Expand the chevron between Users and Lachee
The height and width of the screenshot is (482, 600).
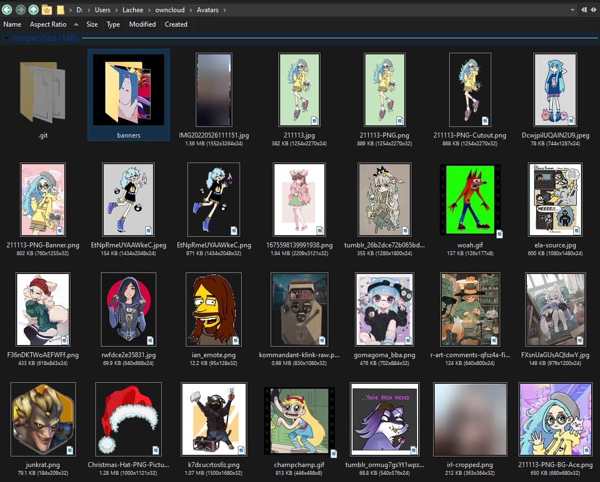(116, 10)
